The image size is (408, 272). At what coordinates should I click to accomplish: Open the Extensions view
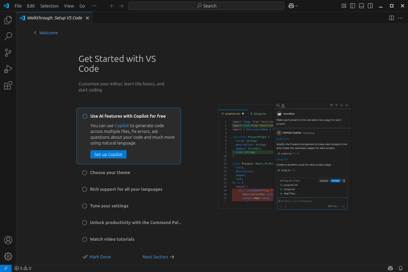pyautogui.click(x=8, y=85)
